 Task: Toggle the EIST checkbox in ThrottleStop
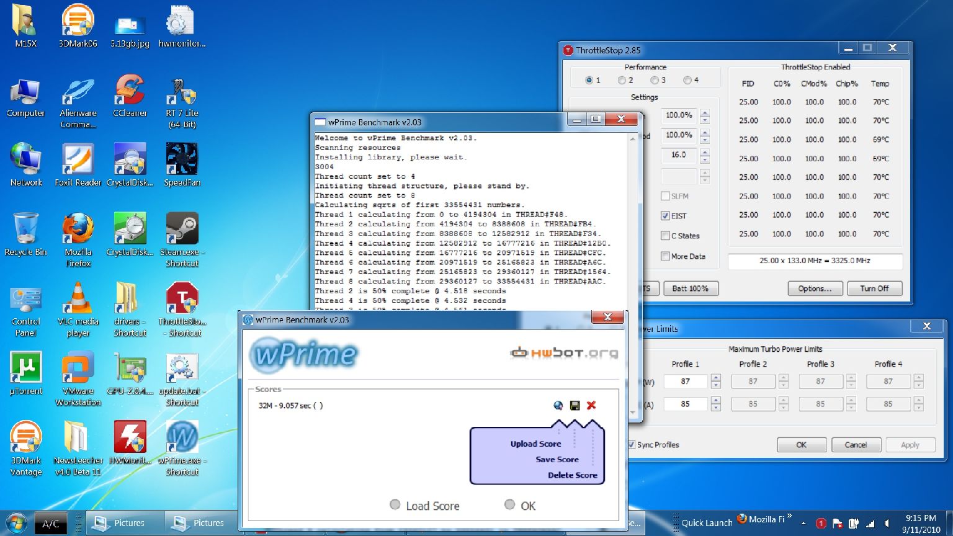(665, 216)
